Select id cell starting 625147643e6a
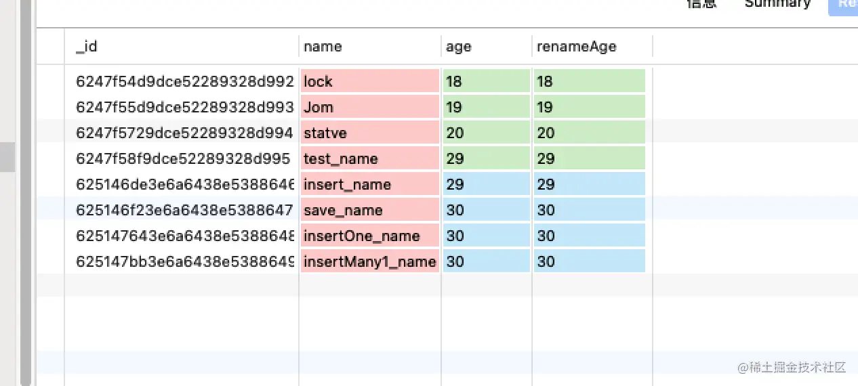Viewport: 858px width, 386px height. [x=184, y=236]
